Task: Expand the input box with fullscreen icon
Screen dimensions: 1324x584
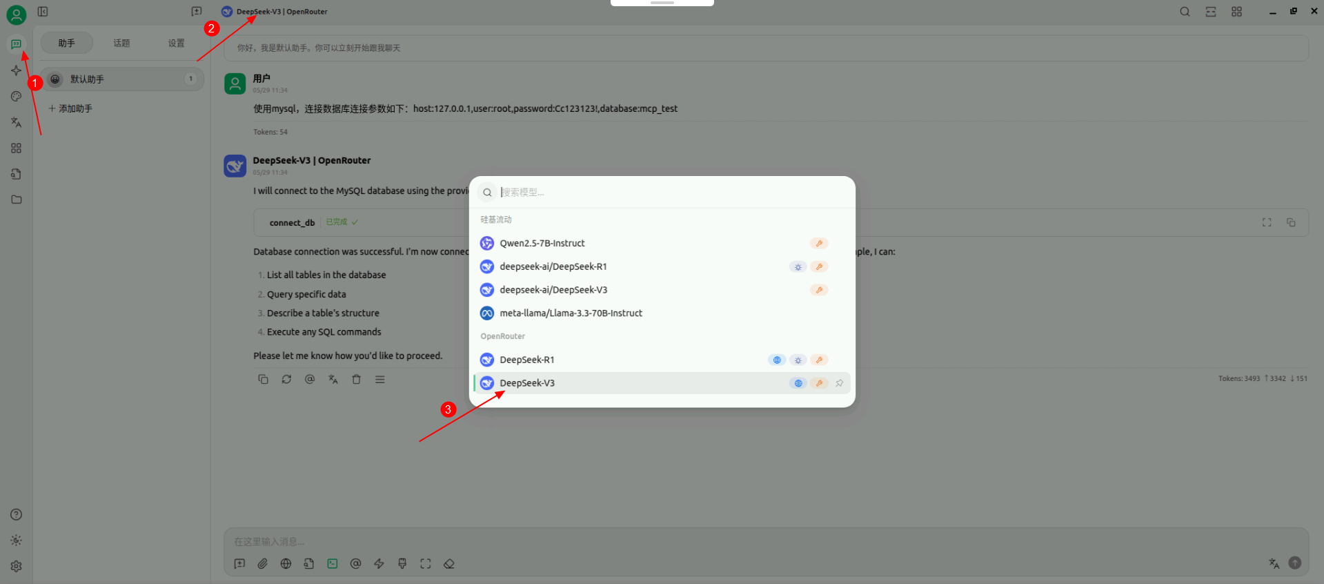Action: click(x=426, y=564)
